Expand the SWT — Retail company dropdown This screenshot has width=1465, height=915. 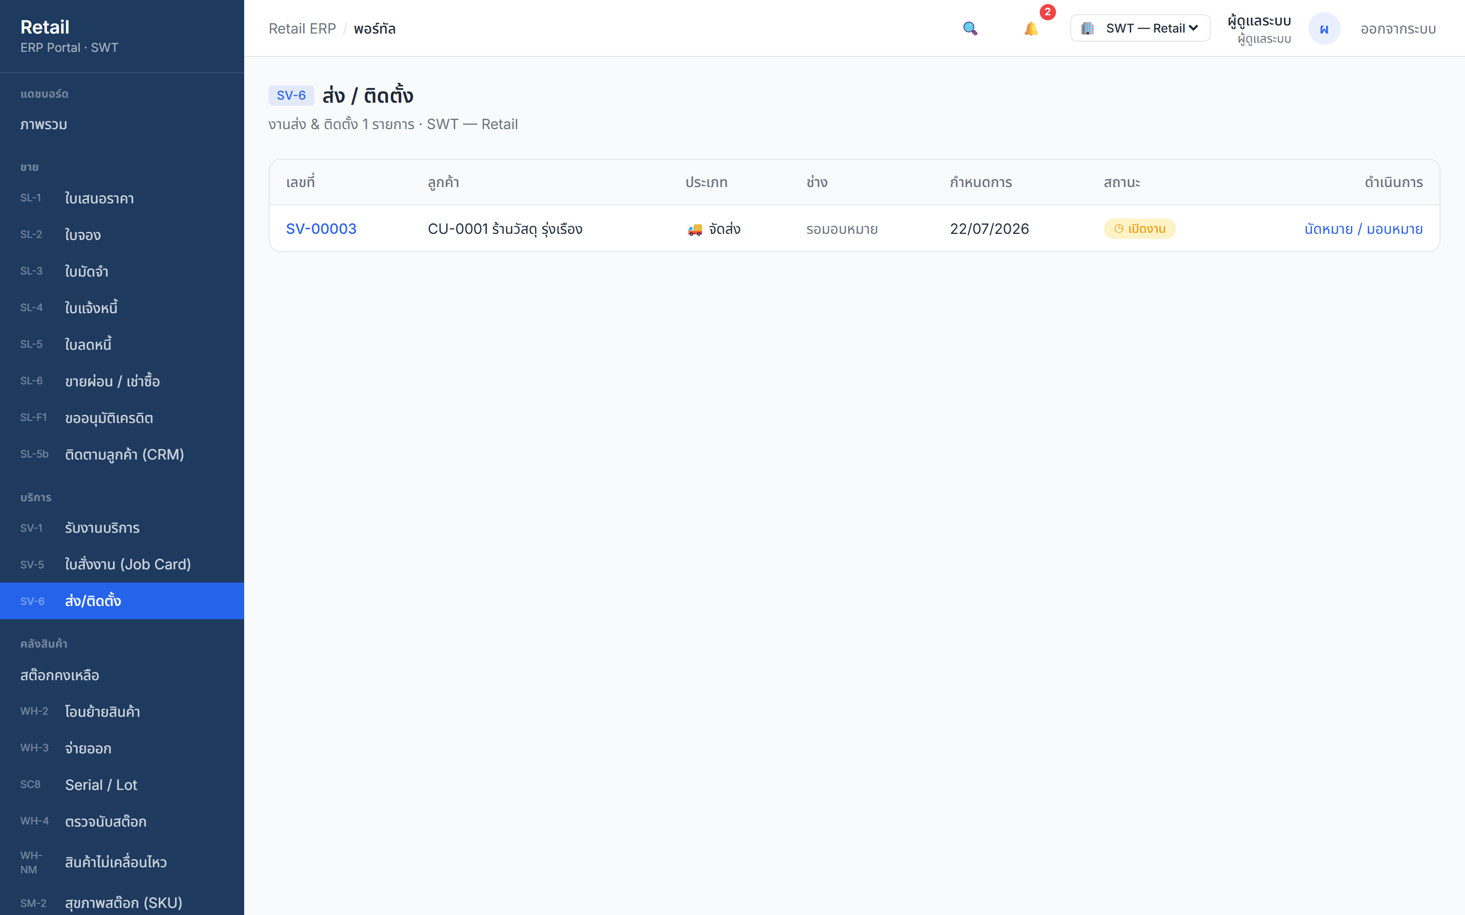click(1140, 28)
